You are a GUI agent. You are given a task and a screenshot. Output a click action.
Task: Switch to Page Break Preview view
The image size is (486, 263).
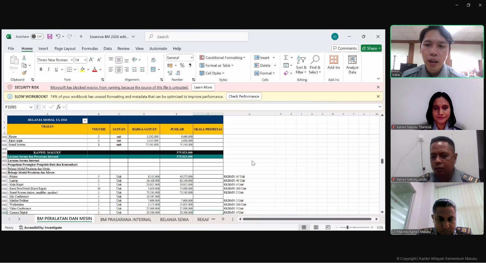pyautogui.click(x=328, y=227)
